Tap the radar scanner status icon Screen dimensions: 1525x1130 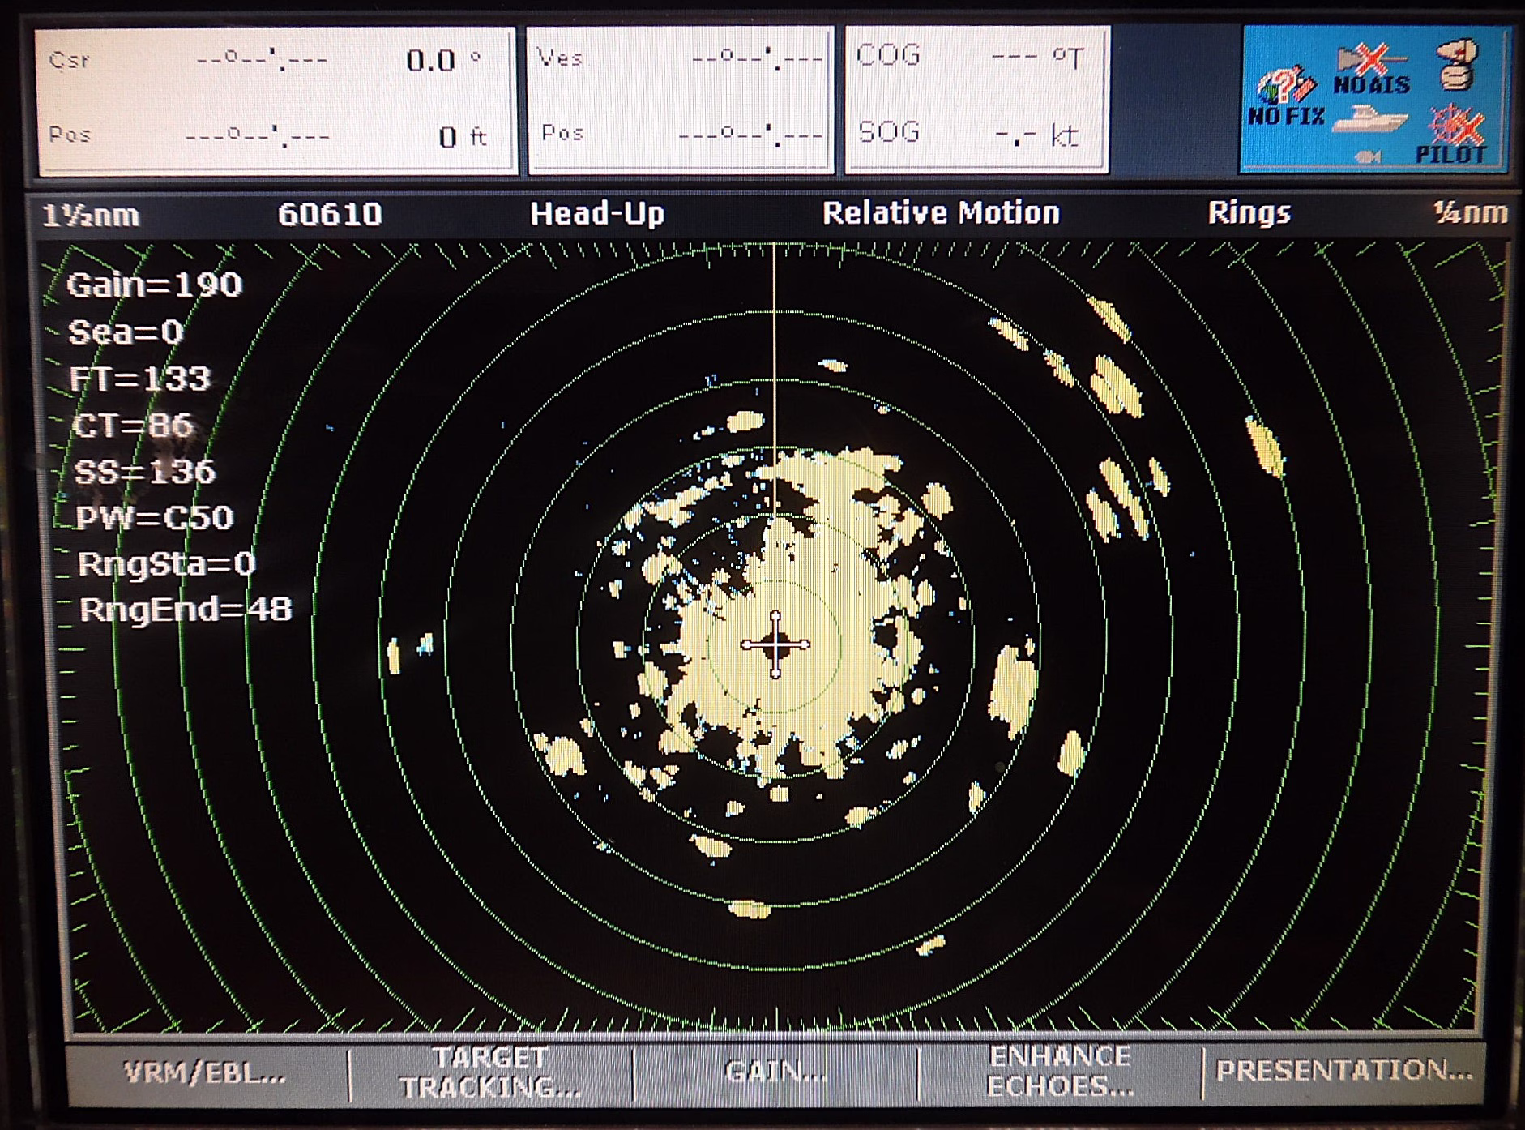point(1458,65)
